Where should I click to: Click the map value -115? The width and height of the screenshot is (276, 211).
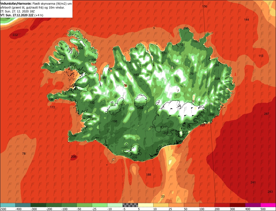click(70, 97)
